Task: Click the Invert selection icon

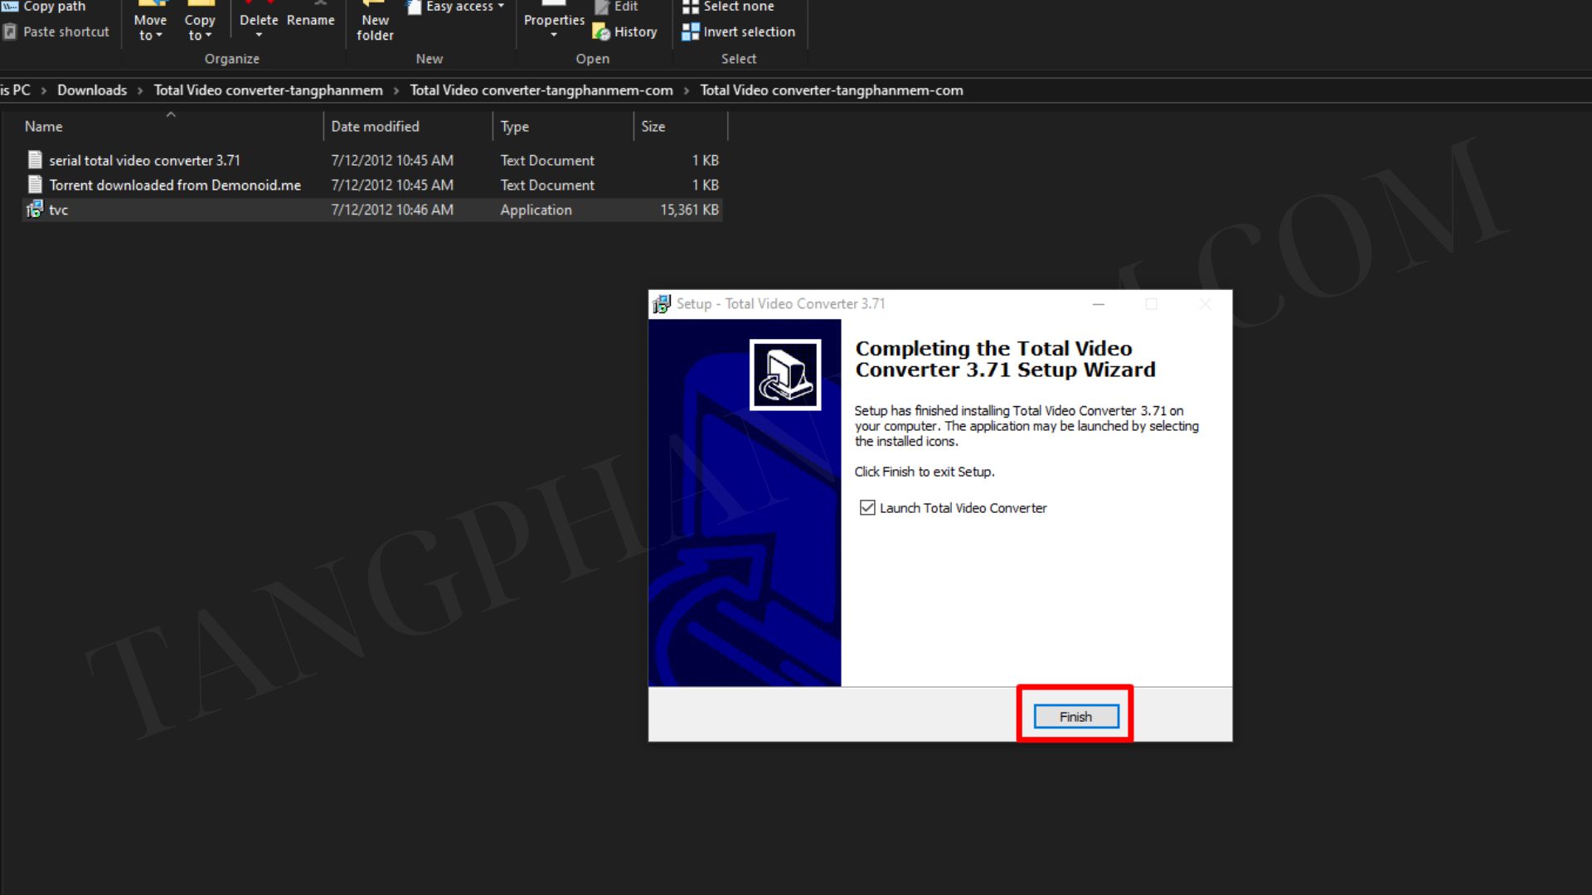Action: [x=690, y=32]
